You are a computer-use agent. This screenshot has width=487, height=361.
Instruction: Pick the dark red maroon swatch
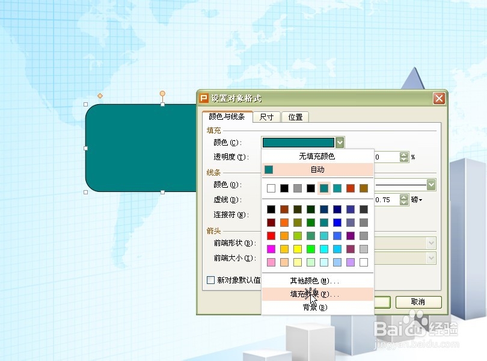271,223
